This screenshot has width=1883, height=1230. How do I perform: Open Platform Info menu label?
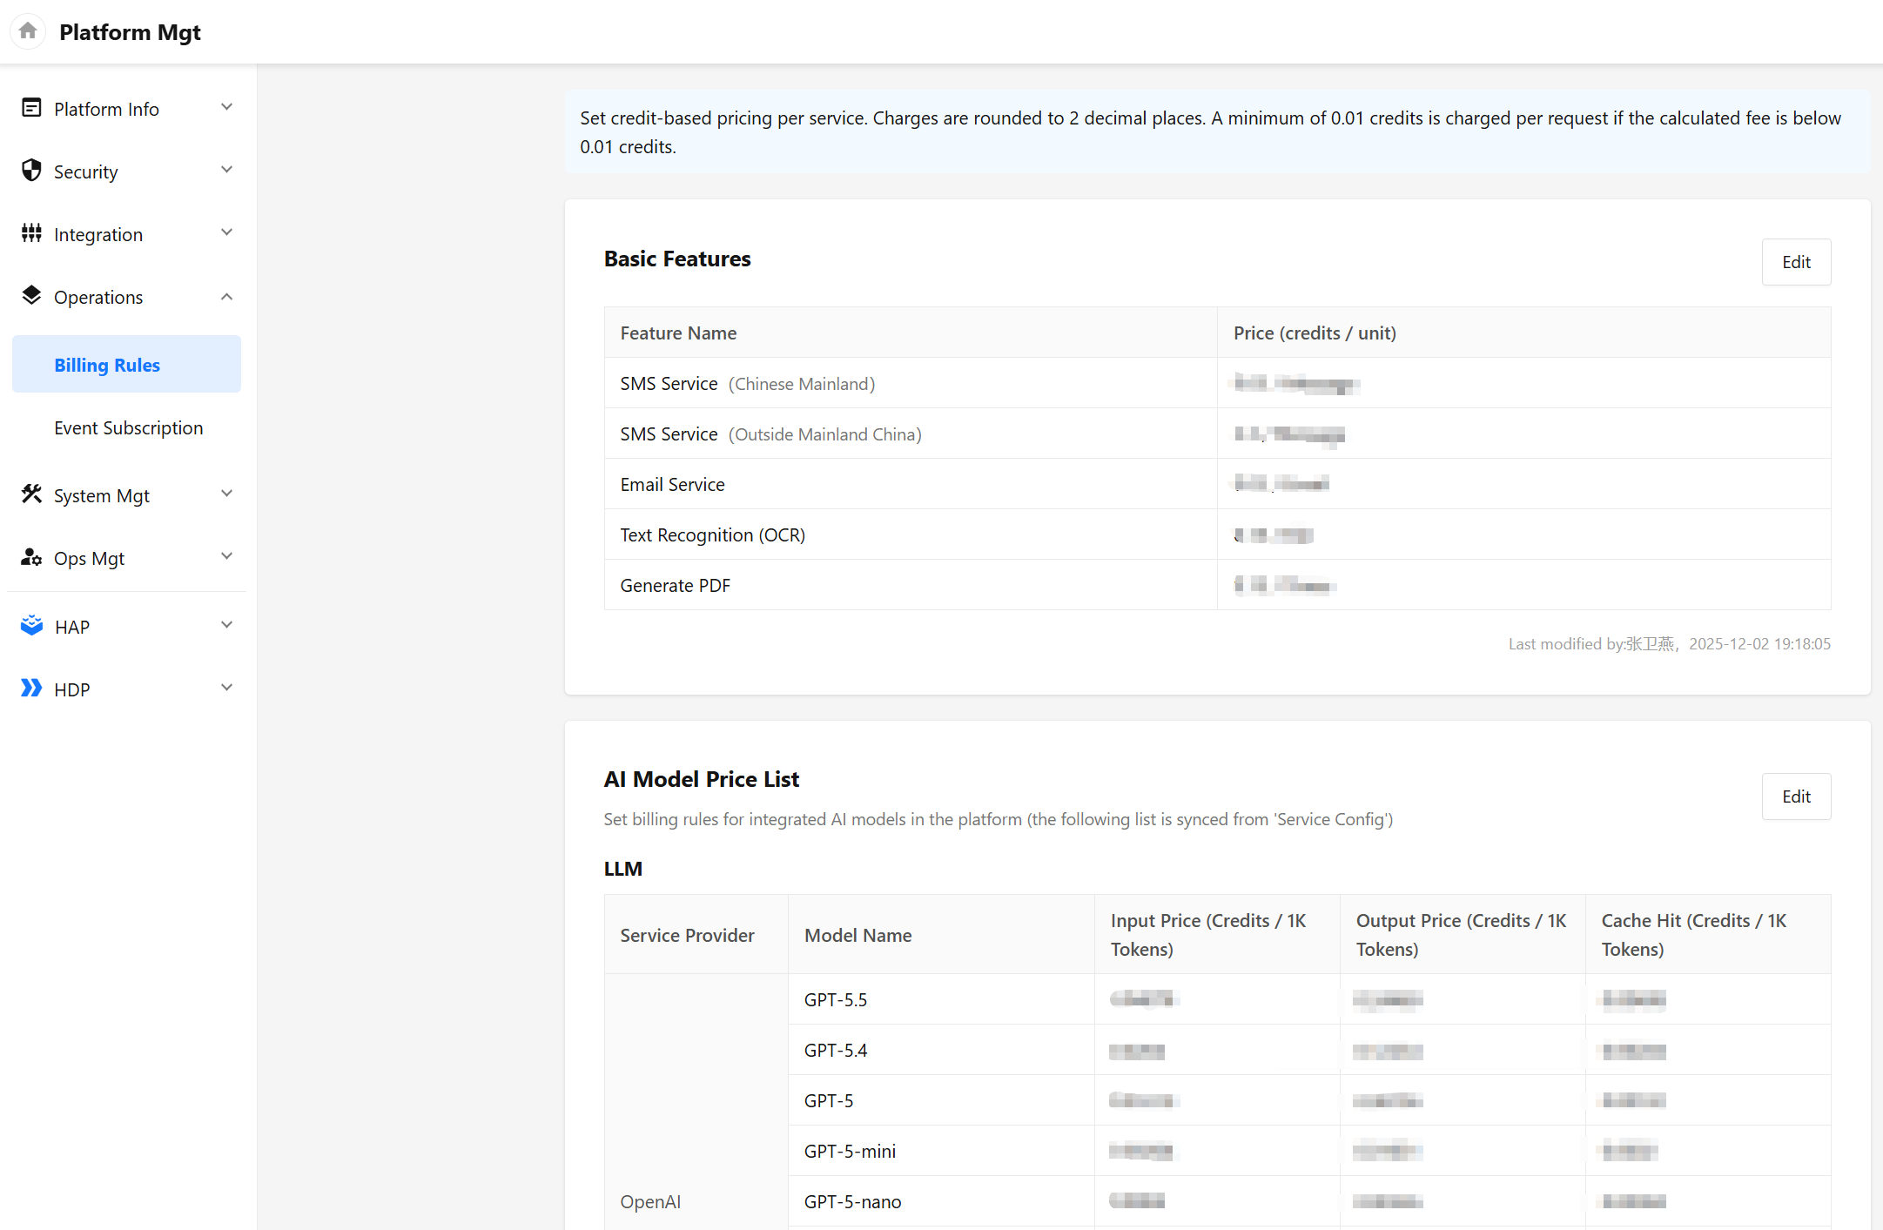pyautogui.click(x=106, y=109)
